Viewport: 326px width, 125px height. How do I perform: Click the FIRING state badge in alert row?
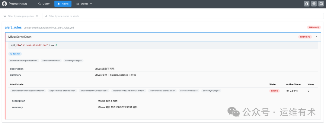274,91
